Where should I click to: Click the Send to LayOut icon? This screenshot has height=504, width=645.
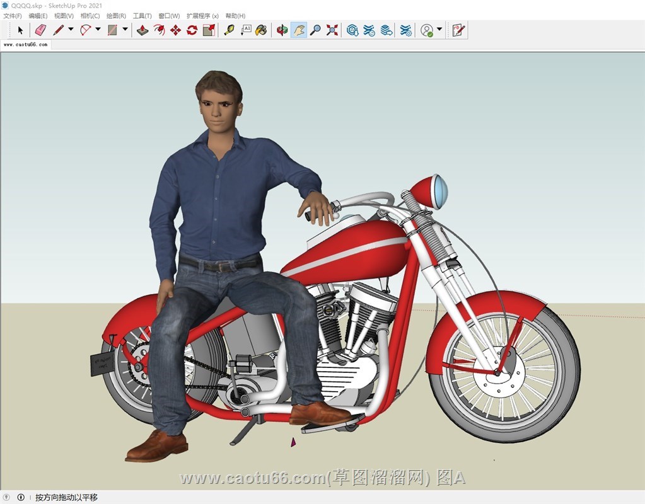pos(386,30)
